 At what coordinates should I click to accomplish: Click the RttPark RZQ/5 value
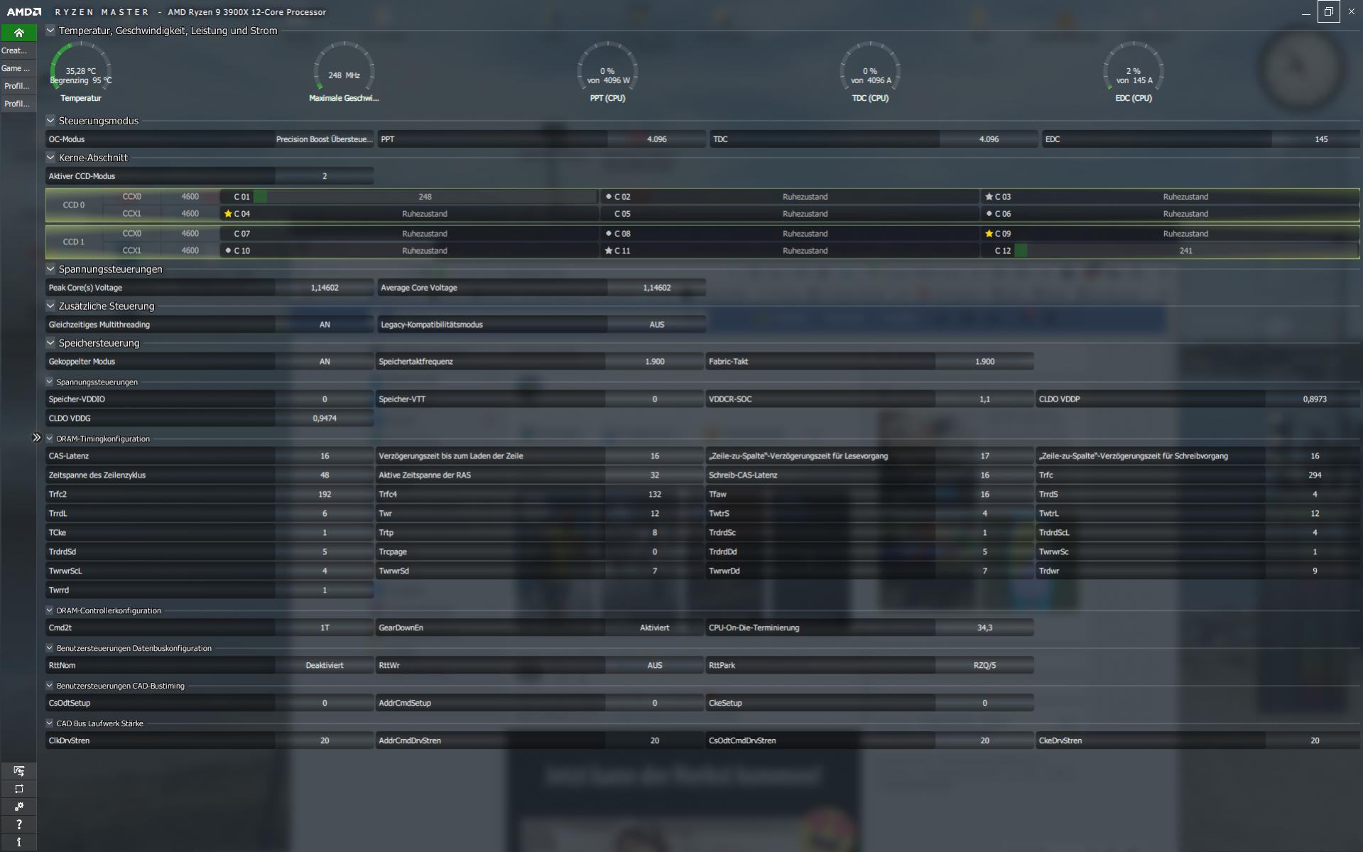click(984, 666)
